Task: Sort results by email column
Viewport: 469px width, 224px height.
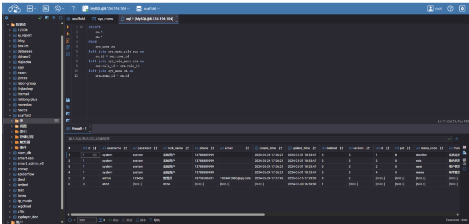Action: pyautogui.click(x=247, y=148)
